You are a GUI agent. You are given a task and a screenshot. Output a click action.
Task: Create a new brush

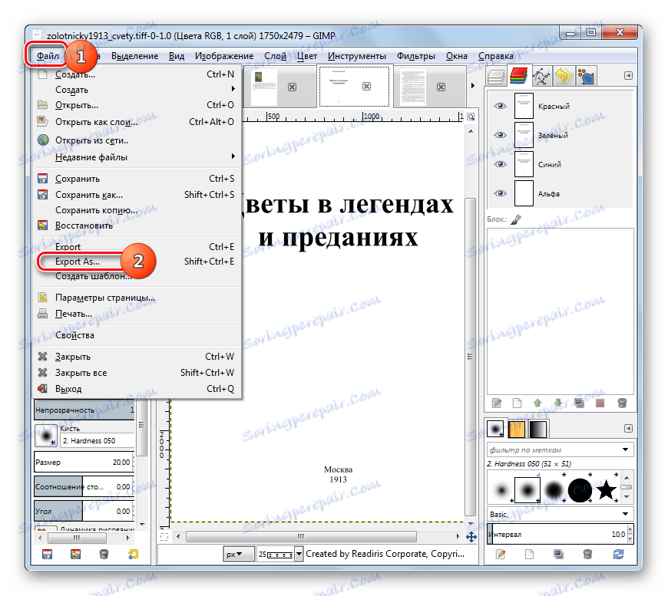point(529,554)
